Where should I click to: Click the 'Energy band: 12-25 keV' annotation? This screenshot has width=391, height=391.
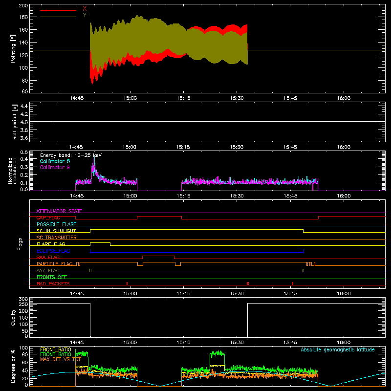(71, 155)
